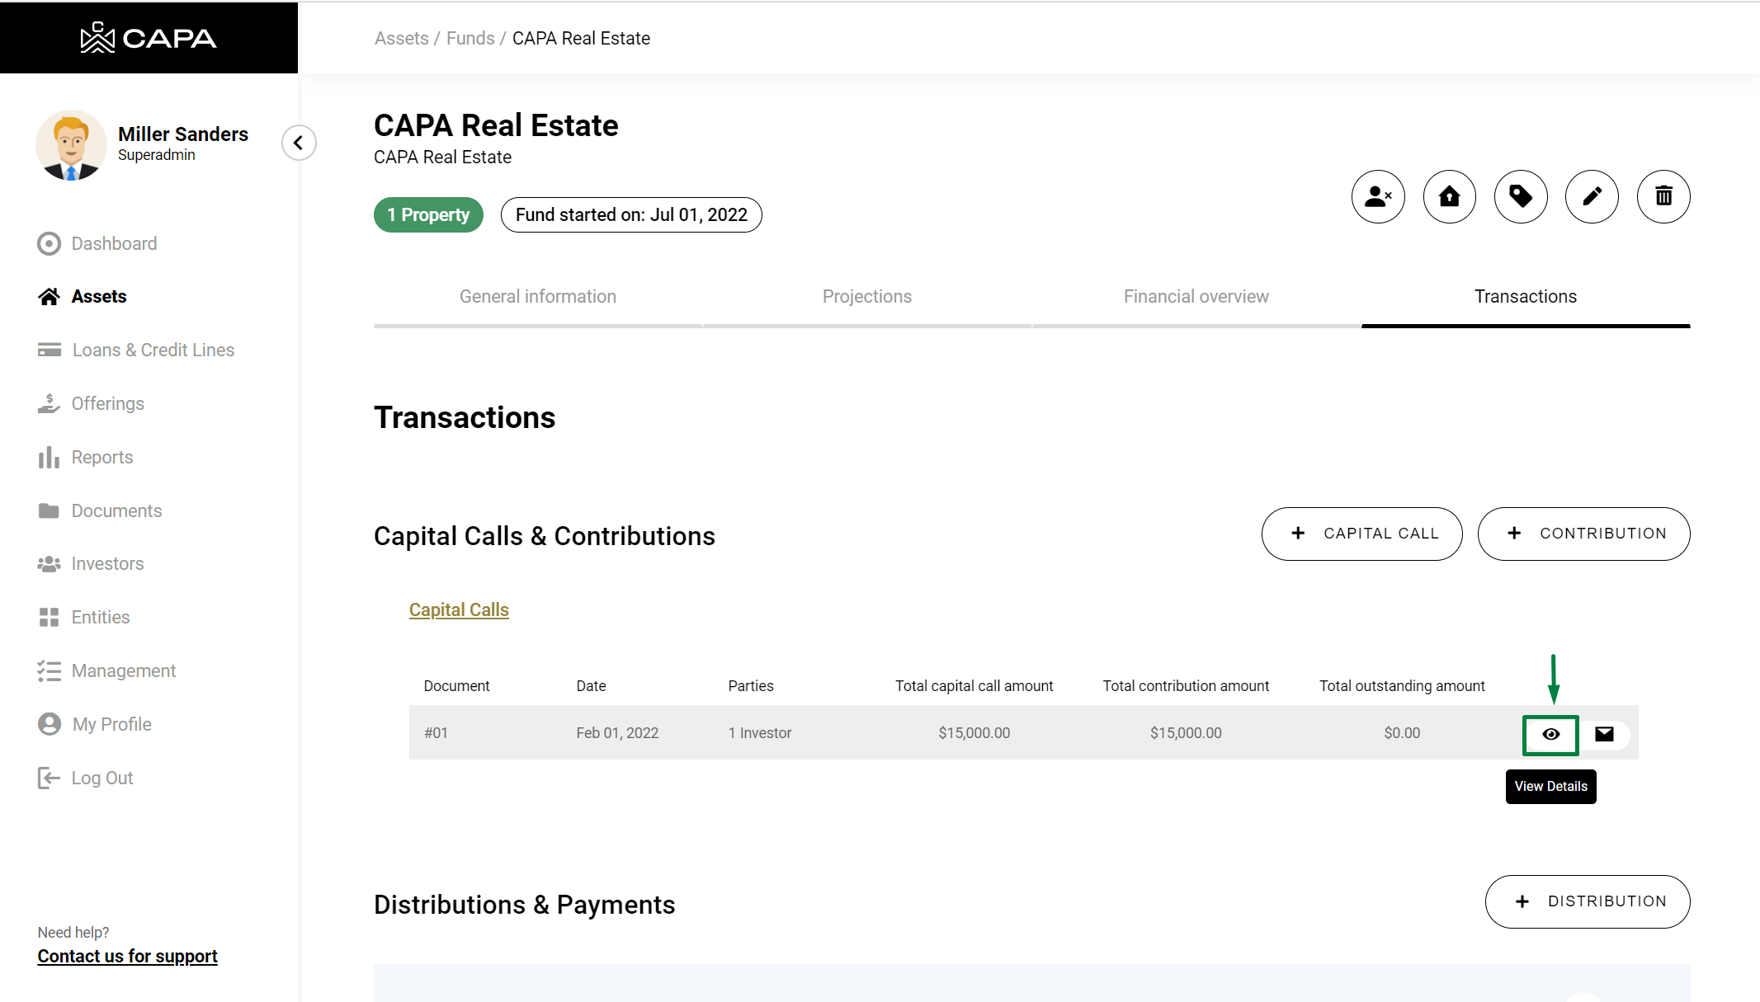Click the envelope icon for capital call #01

[1603, 734]
